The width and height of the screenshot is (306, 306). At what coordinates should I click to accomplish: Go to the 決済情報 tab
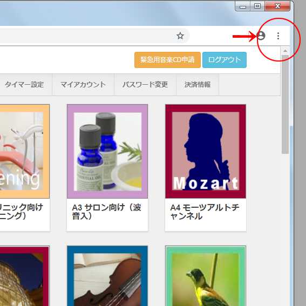click(x=198, y=85)
